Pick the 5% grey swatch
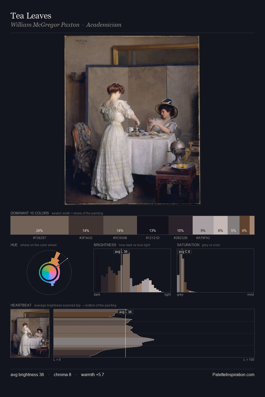 click(x=233, y=225)
